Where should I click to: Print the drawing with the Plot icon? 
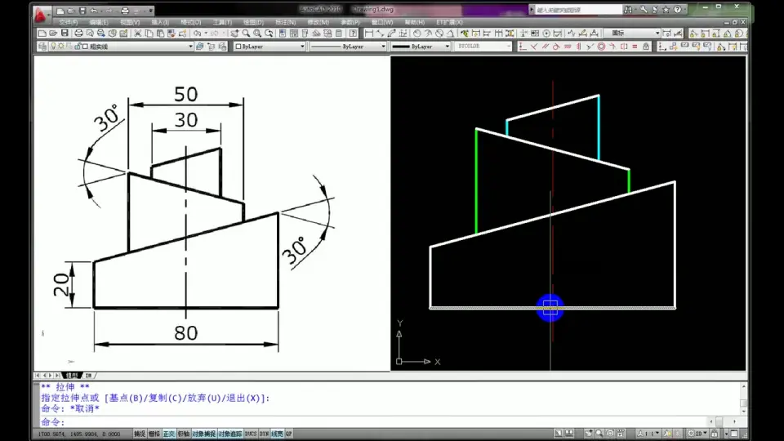coord(78,33)
